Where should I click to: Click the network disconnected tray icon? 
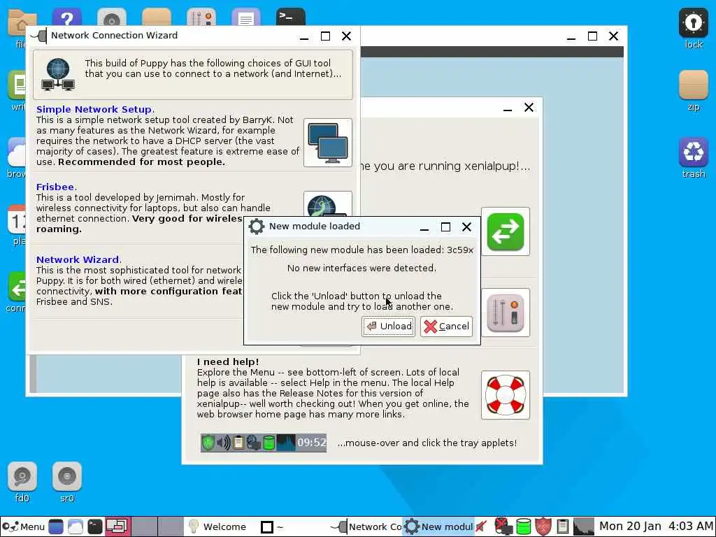(x=503, y=527)
